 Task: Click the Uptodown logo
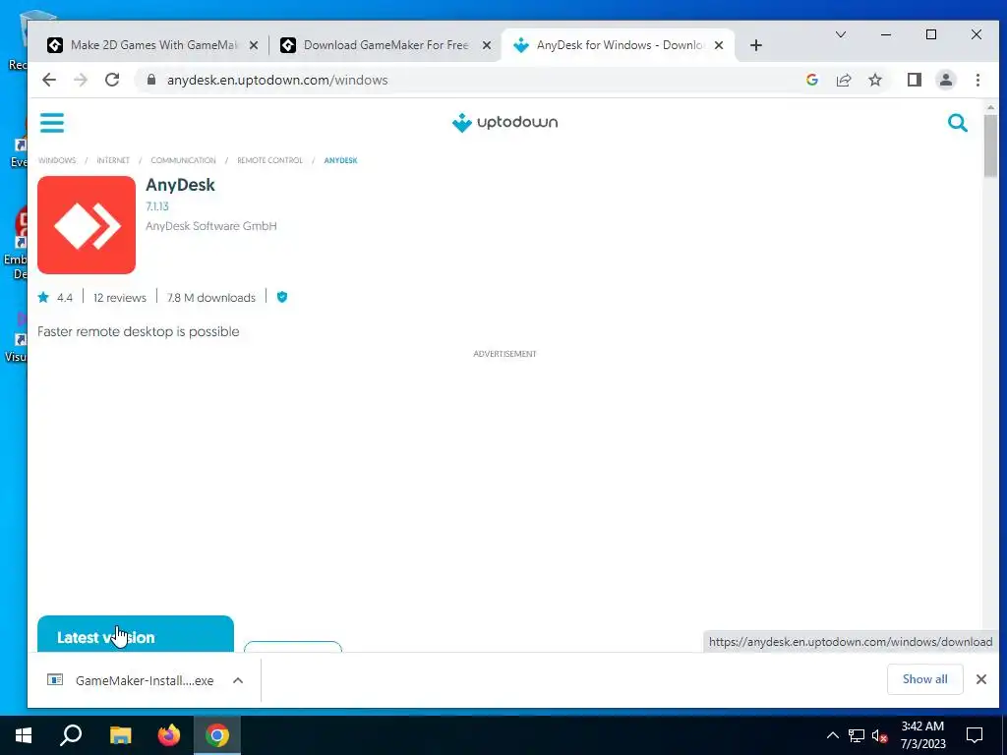click(x=504, y=122)
